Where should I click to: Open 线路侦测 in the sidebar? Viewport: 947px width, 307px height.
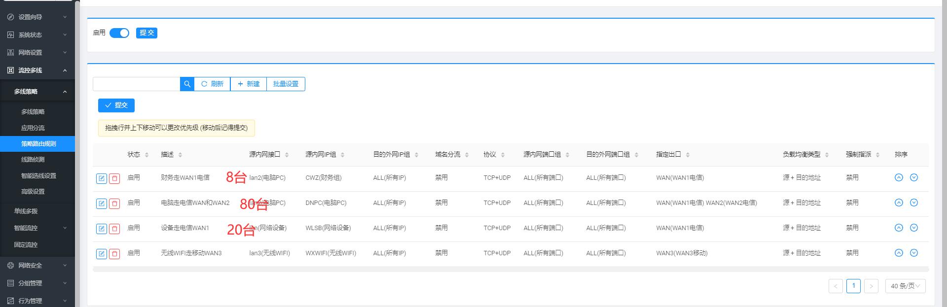[x=33, y=160]
